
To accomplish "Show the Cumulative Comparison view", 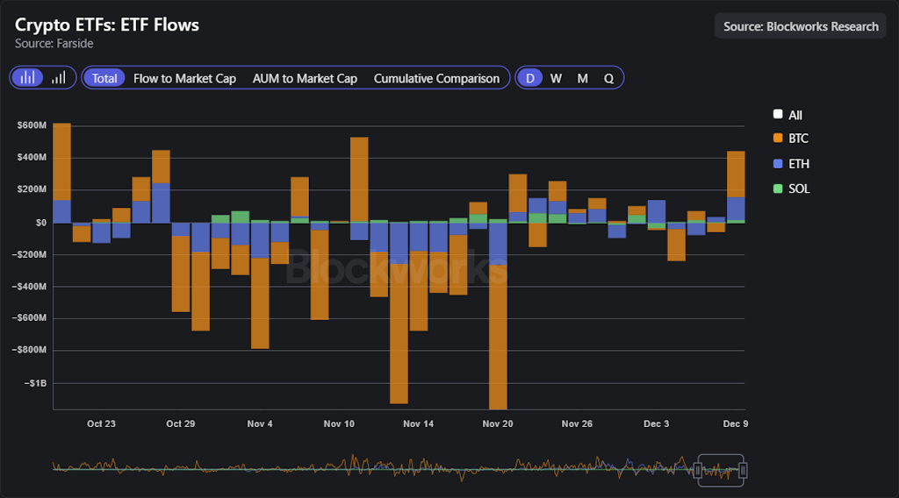I will (436, 78).
